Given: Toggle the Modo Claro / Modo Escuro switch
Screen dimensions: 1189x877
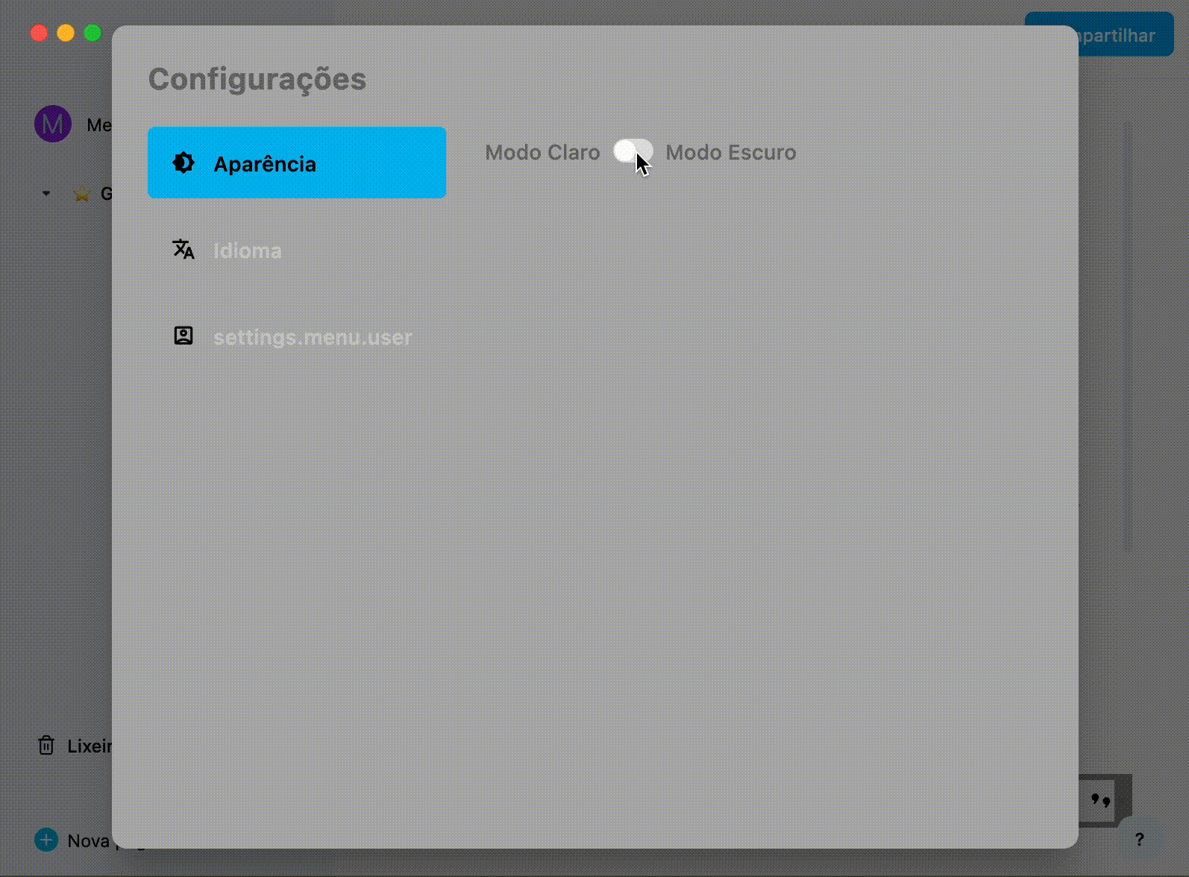Looking at the screenshot, I should coord(633,151).
